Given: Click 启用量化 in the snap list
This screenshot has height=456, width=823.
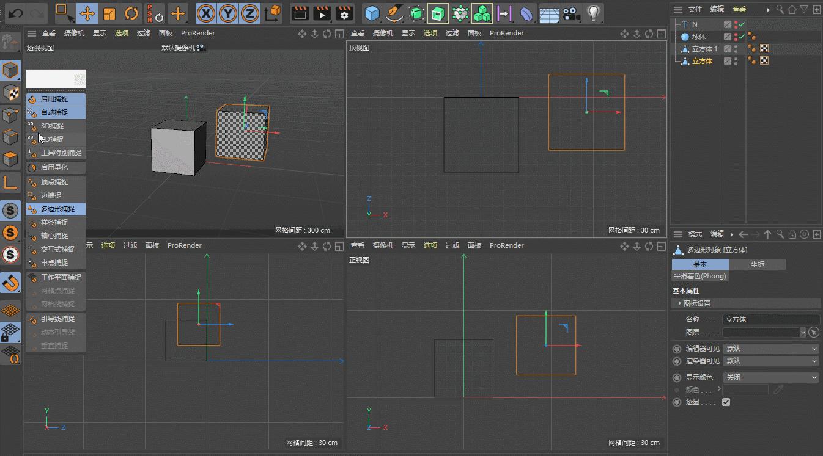Looking at the screenshot, I should (x=54, y=167).
